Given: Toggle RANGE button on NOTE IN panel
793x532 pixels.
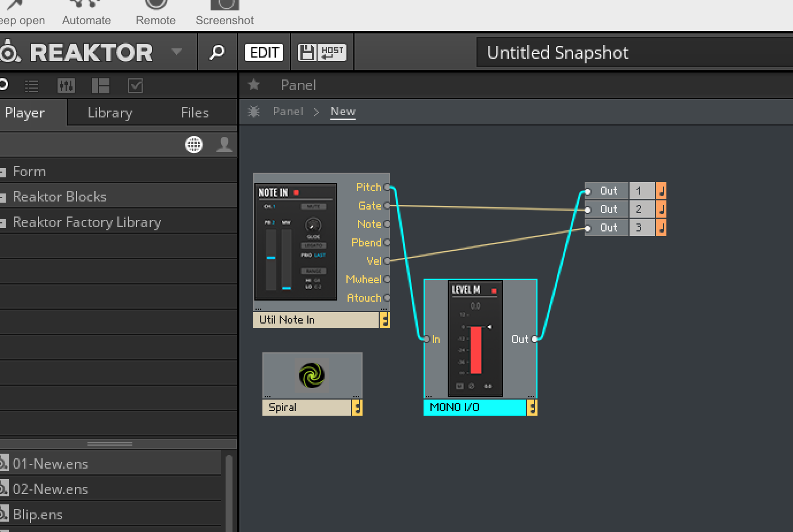Looking at the screenshot, I should (314, 271).
